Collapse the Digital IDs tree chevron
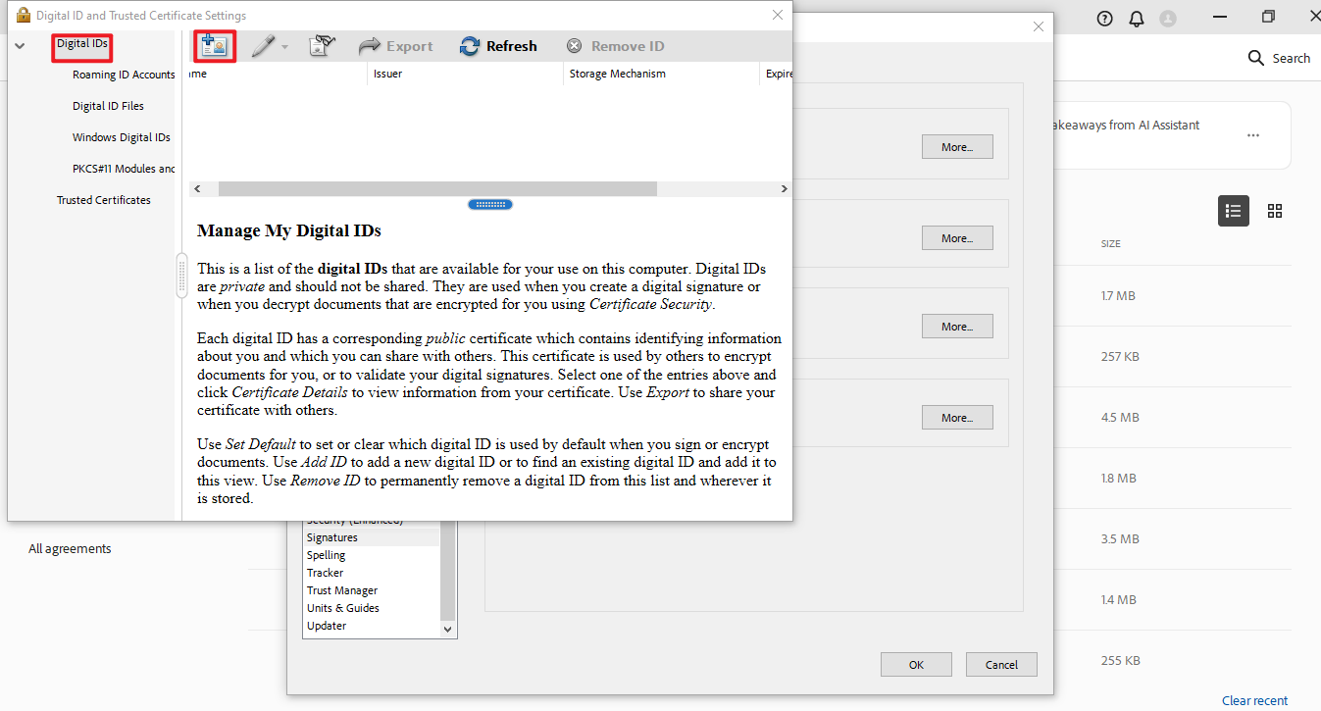Screen dimensions: 1321x711 coord(19,45)
